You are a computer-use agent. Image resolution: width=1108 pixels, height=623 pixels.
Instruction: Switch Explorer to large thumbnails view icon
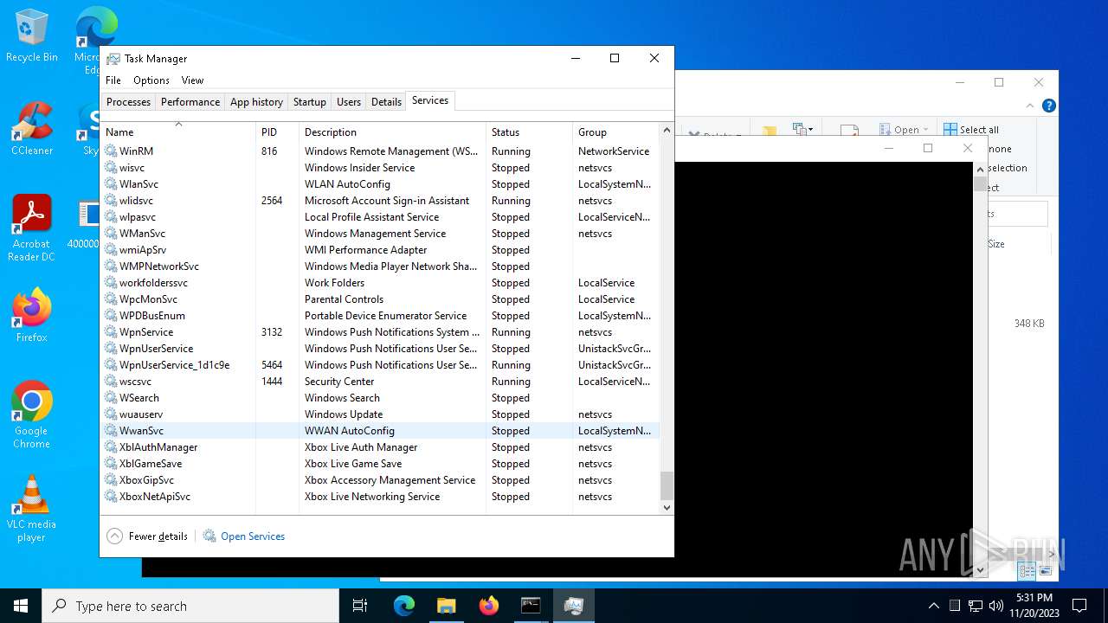tap(1046, 571)
